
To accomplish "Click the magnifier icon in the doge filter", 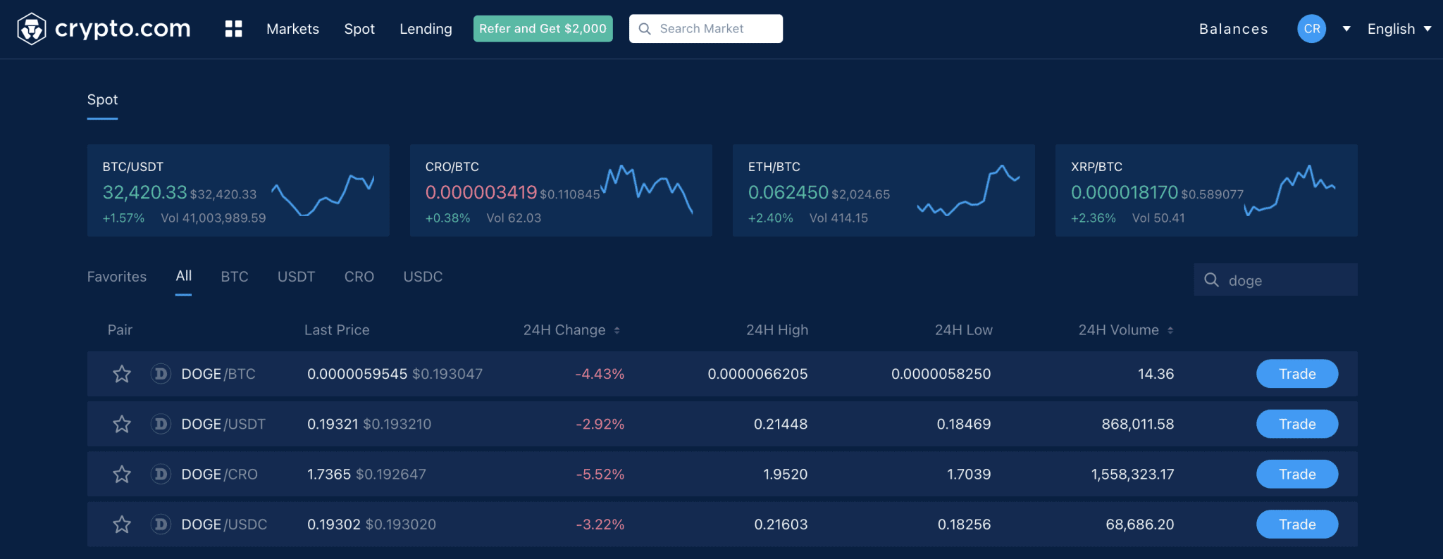I will (x=1211, y=280).
